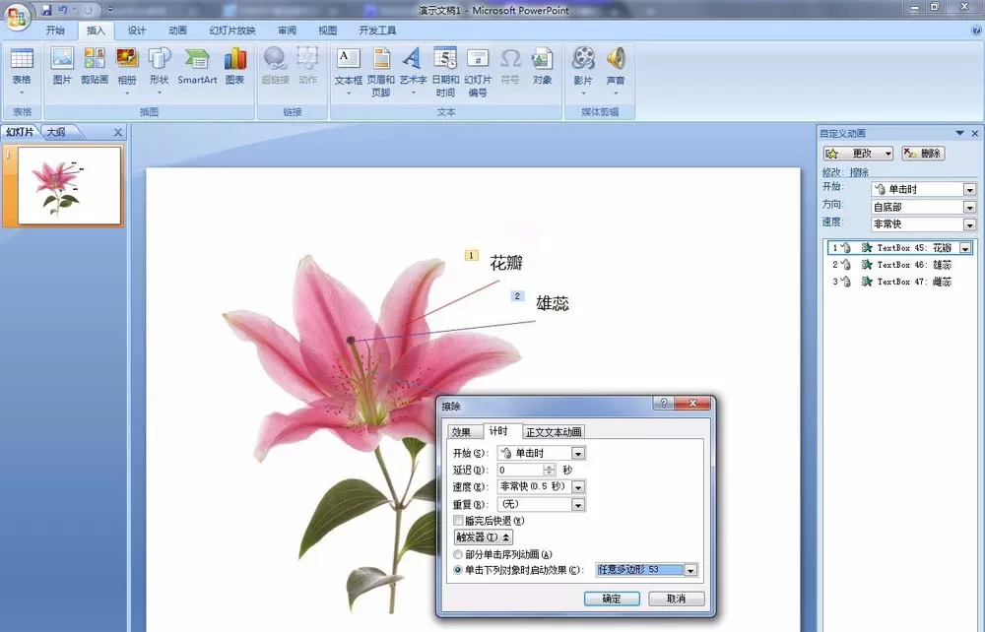The width and height of the screenshot is (985, 632).
Task: Insert an object (对象)
Action: (x=542, y=67)
